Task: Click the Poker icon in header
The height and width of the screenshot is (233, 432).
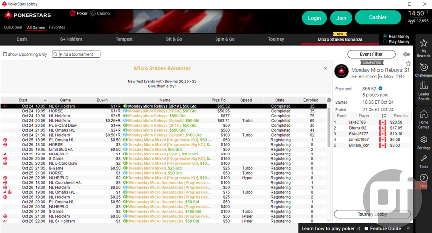Action: 72,13
